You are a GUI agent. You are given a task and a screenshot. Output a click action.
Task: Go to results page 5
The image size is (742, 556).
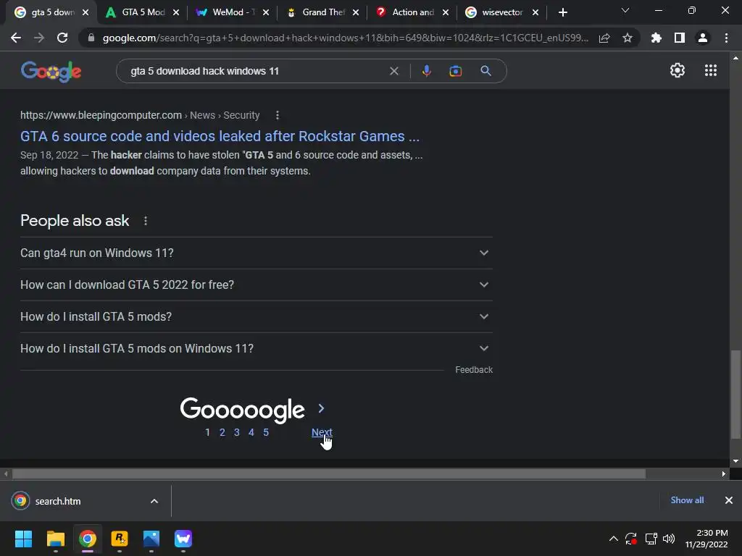[x=266, y=432]
